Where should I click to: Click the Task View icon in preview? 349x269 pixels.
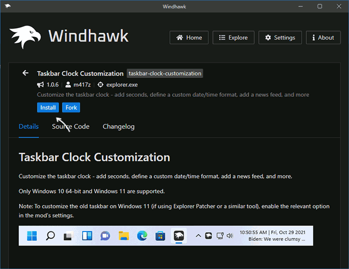pyautogui.click(x=69, y=236)
